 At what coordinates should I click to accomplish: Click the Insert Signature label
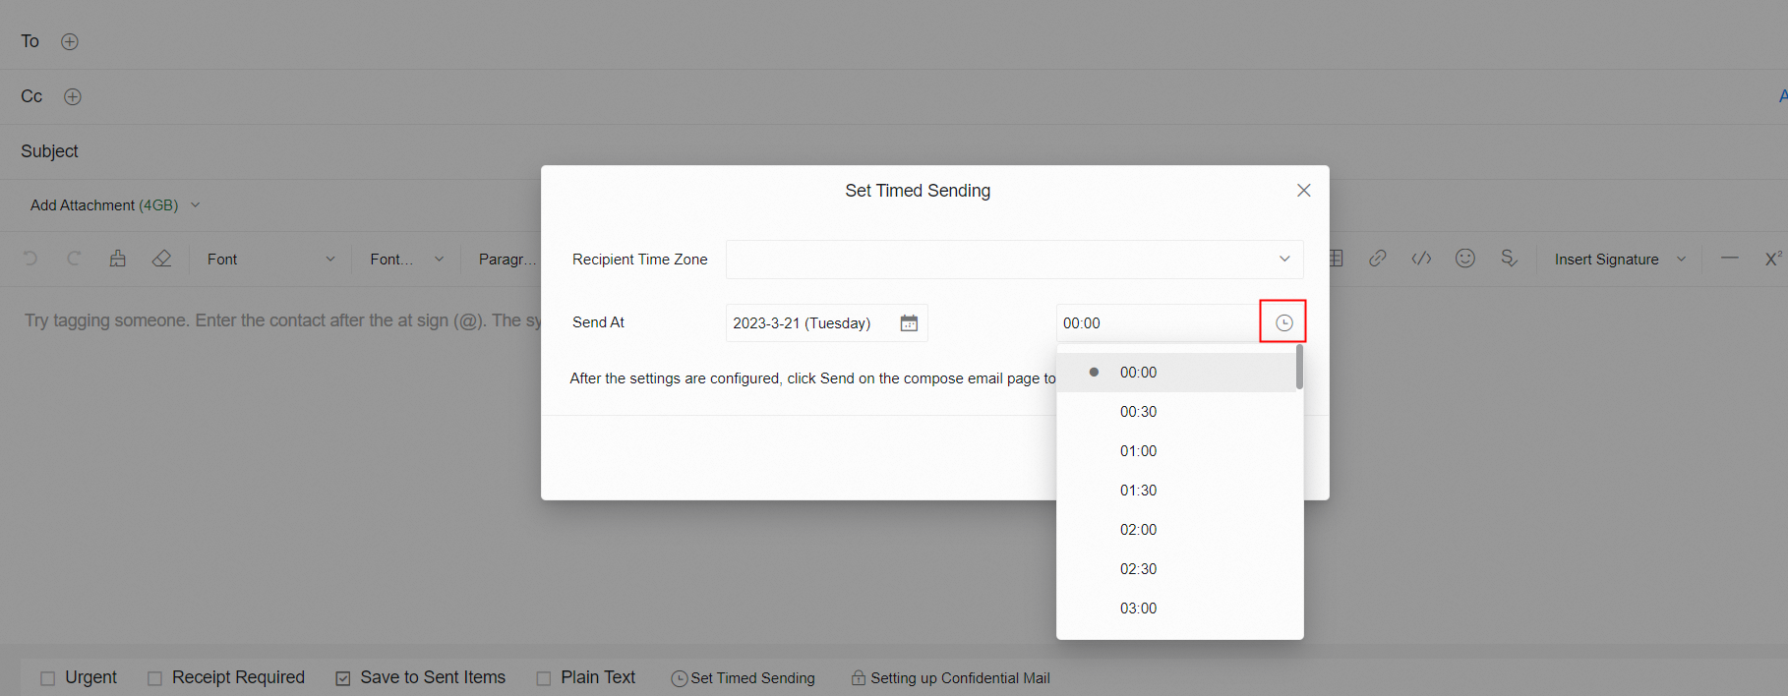1606,260
